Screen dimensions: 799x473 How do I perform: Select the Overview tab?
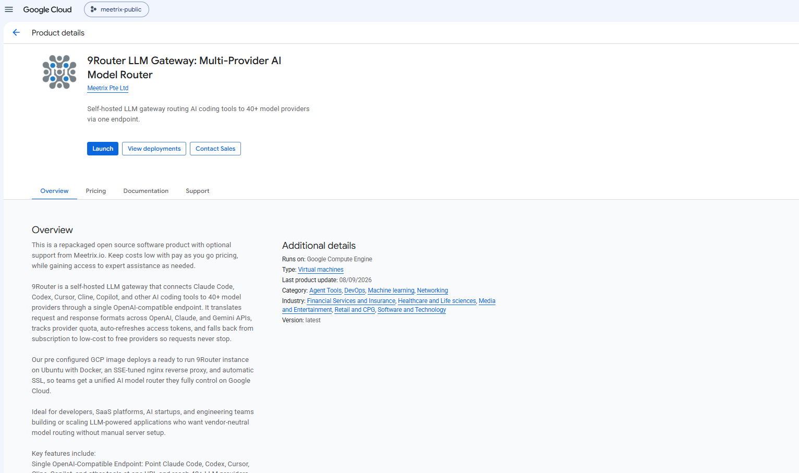tap(54, 191)
